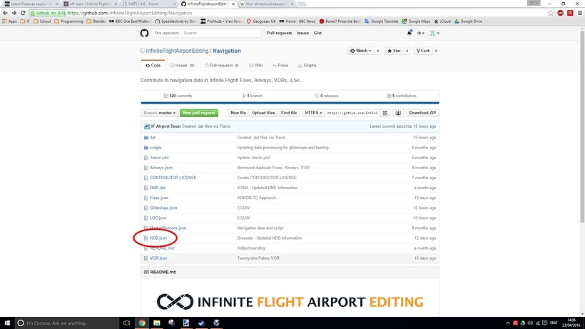Open the Steam taskbar icon

tap(201, 323)
